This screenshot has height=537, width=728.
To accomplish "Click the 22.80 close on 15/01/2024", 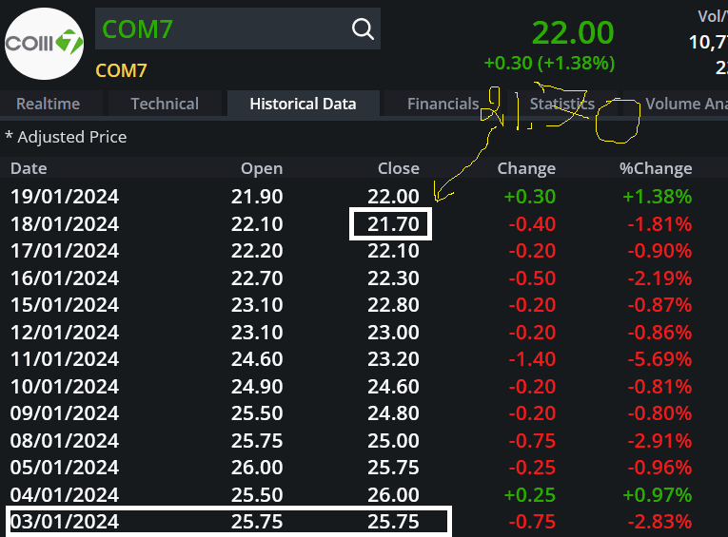I will click(x=393, y=305).
